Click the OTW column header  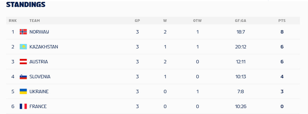click(197, 21)
